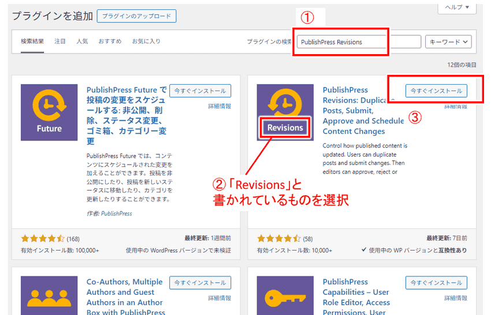Open 詳細情報 for PublishPress Future
This screenshot has width=491, height=315.
click(x=220, y=107)
